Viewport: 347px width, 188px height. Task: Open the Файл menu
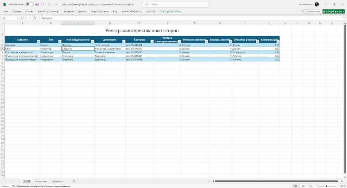tap(5, 11)
